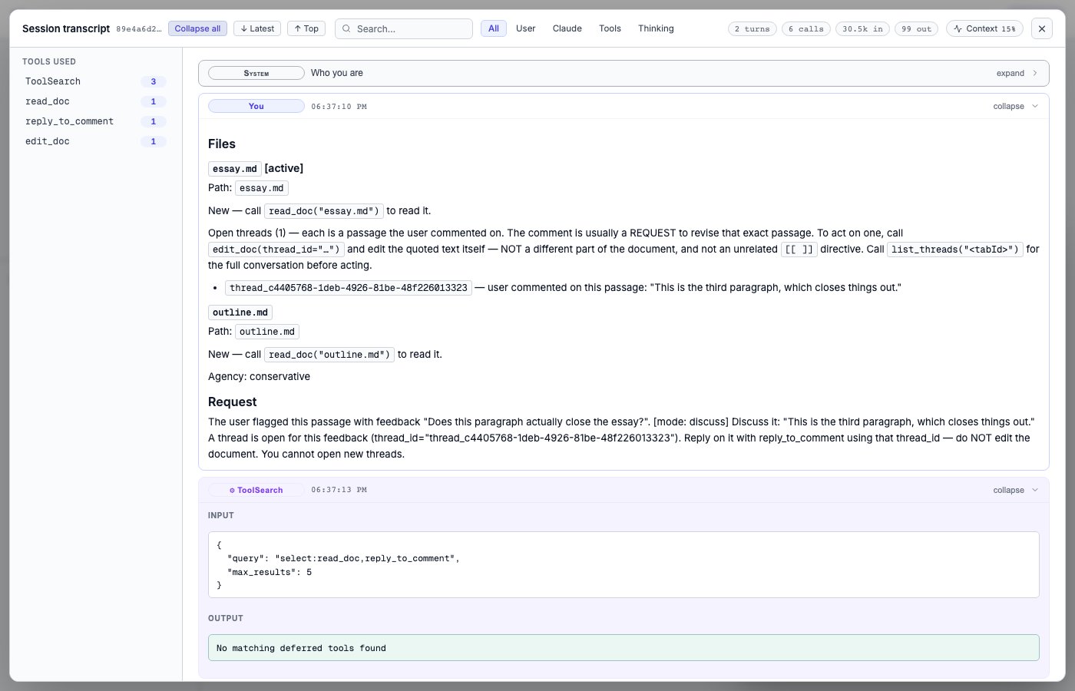
Task: Open the Context 15% indicator
Action: 984,28
